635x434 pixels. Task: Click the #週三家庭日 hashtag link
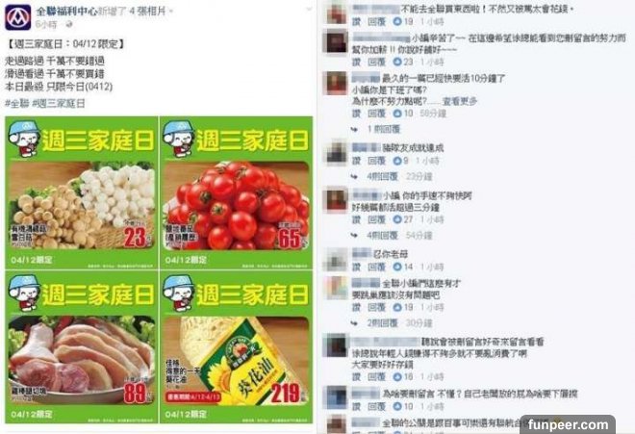coord(59,103)
